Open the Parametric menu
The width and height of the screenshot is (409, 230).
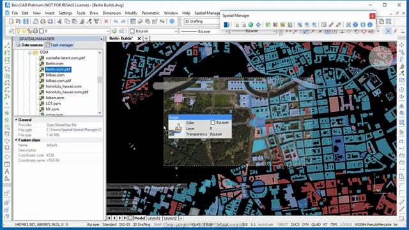click(150, 13)
